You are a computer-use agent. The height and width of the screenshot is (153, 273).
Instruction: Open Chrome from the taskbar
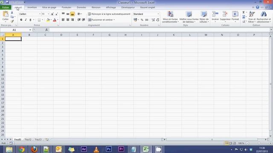coord(22,149)
